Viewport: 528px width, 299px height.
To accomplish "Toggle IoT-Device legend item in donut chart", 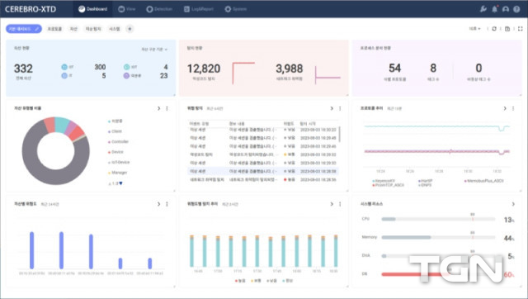I will point(119,162).
